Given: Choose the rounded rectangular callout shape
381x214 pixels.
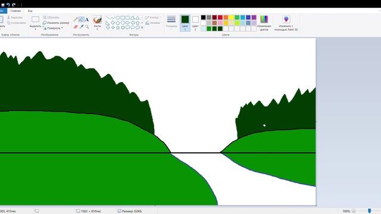Looking at the screenshot, I should pyautogui.click(x=127, y=27).
